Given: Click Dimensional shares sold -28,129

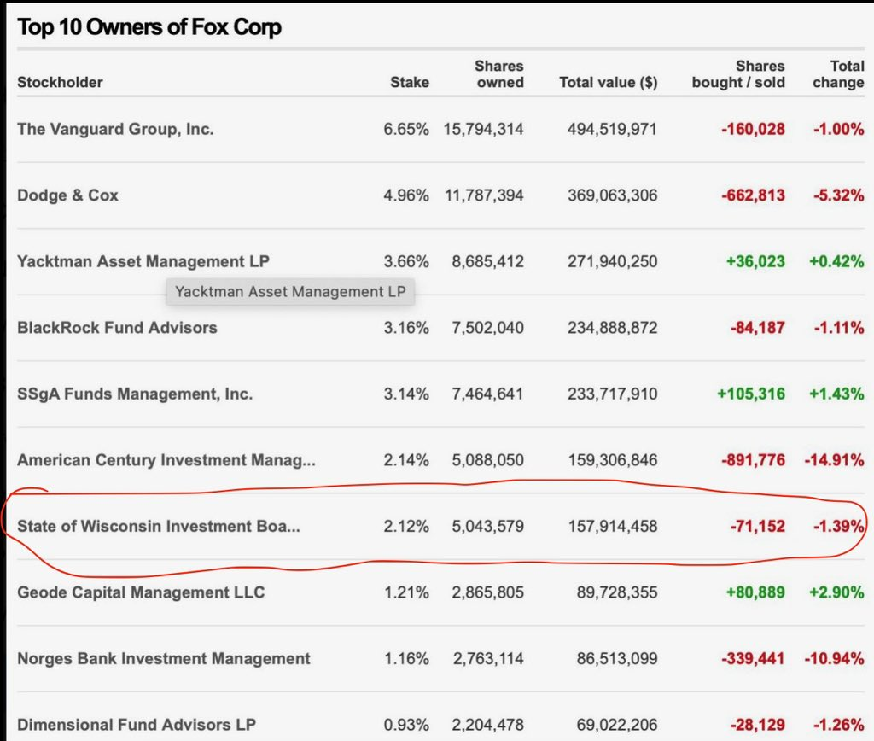Looking at the screenshot, I should point(758,724).
